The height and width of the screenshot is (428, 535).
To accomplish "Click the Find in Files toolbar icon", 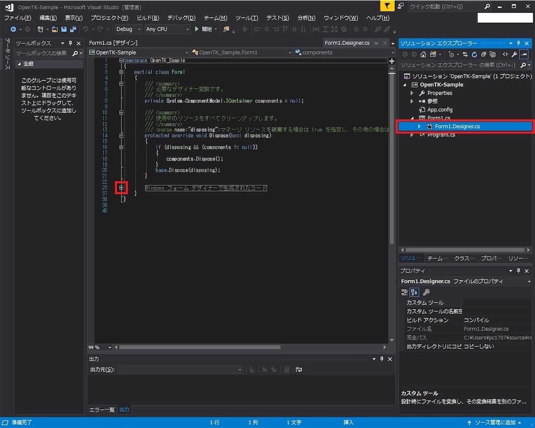I will tap(226, 29).
